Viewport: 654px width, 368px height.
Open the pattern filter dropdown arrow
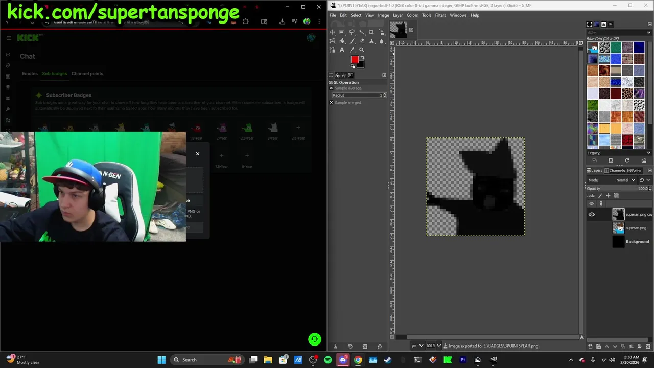[649, 33]
